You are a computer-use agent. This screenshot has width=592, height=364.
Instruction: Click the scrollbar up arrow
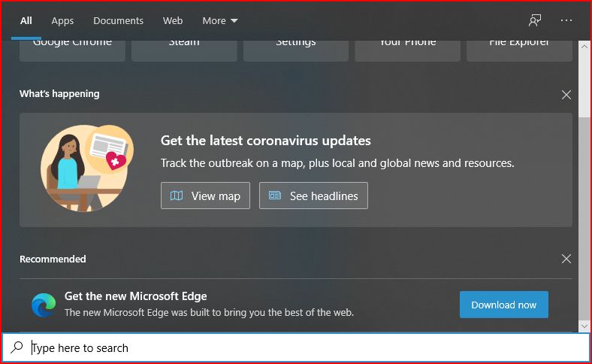(584, 47)
